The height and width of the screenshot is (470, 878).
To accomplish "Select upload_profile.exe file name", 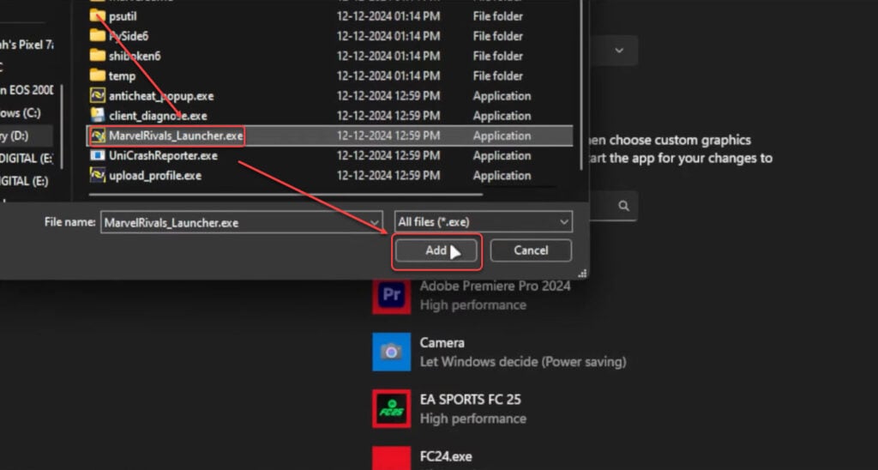I will tap(155, 176).
